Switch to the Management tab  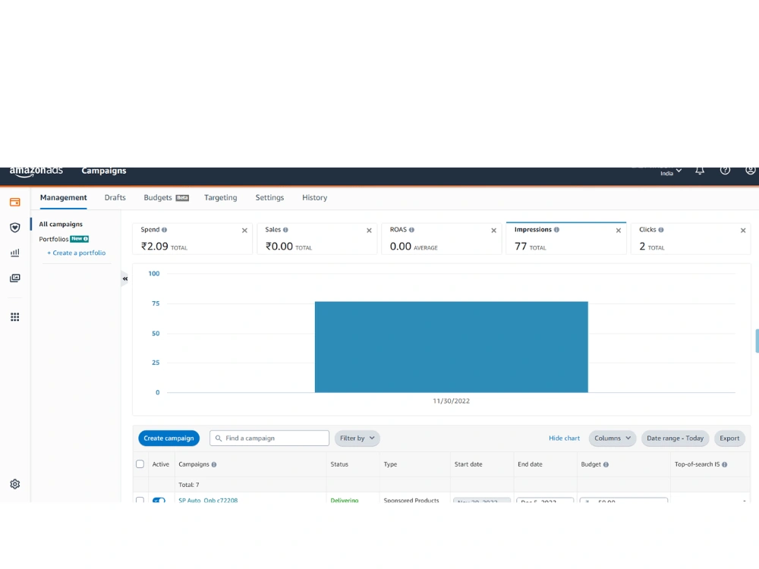tap(64, 197)
